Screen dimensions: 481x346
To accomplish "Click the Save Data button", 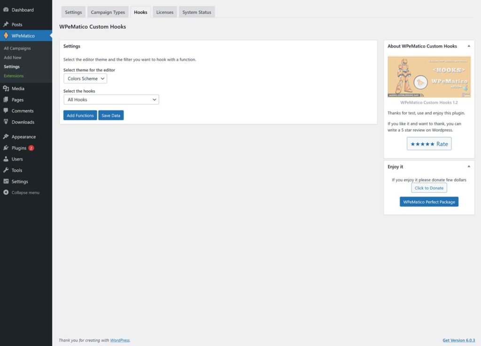I will tap(111, 116).
